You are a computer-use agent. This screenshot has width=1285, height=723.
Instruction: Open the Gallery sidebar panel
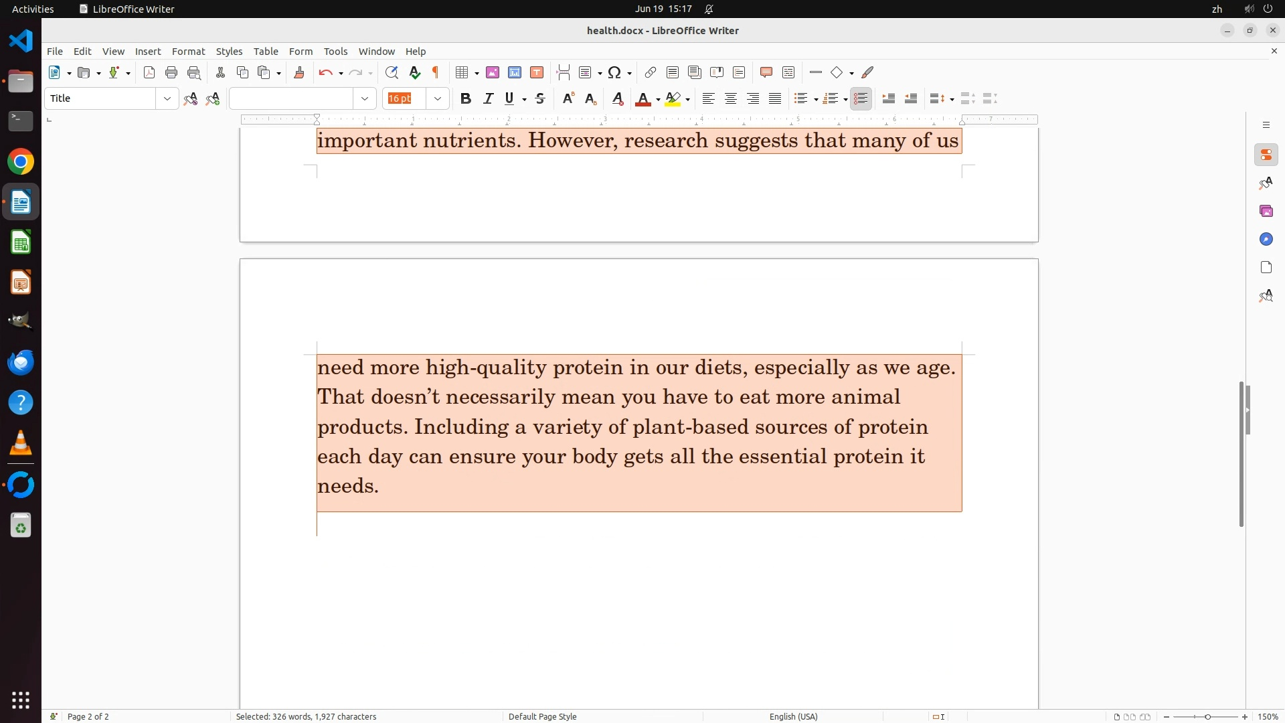tap(1266, 211)
